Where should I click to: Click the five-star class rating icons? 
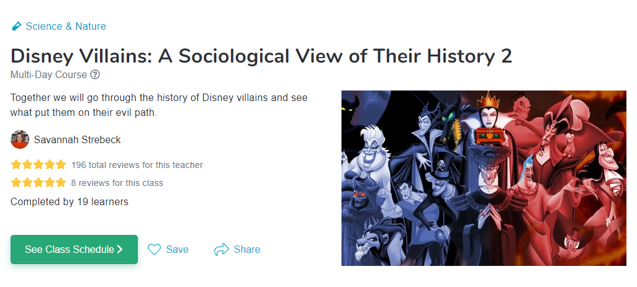(x=38, y=183)
